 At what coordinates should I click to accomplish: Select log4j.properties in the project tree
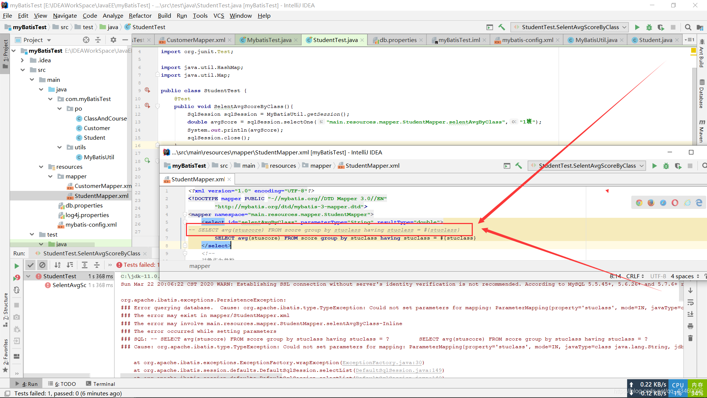coord(87,215)
